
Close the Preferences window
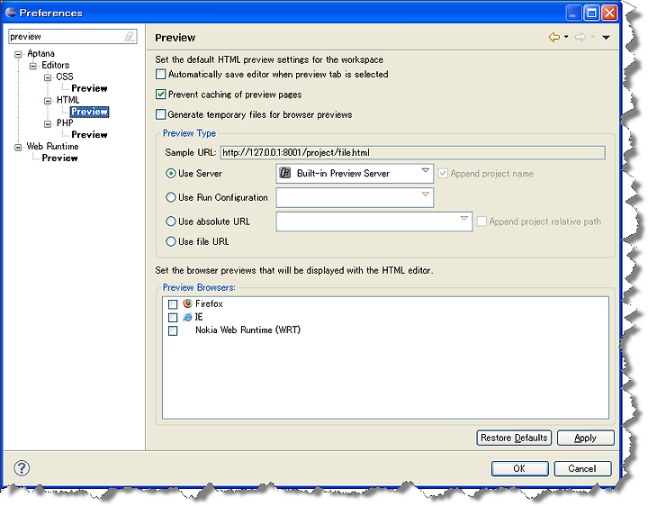pyautogui.click(x=609, y=13)
